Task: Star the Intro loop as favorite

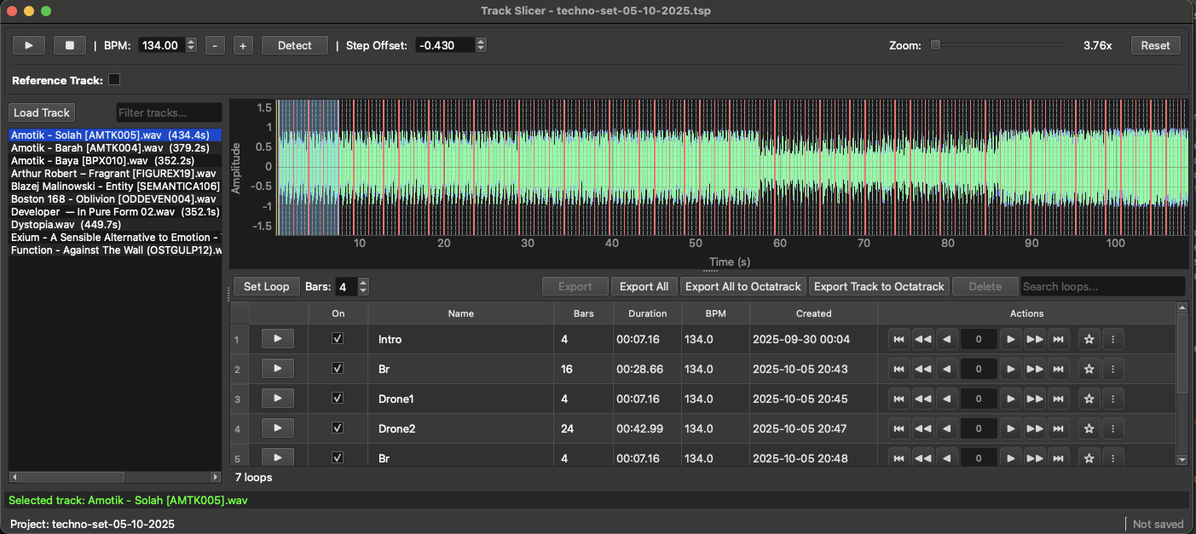Action: click(x=1089, y=339)
